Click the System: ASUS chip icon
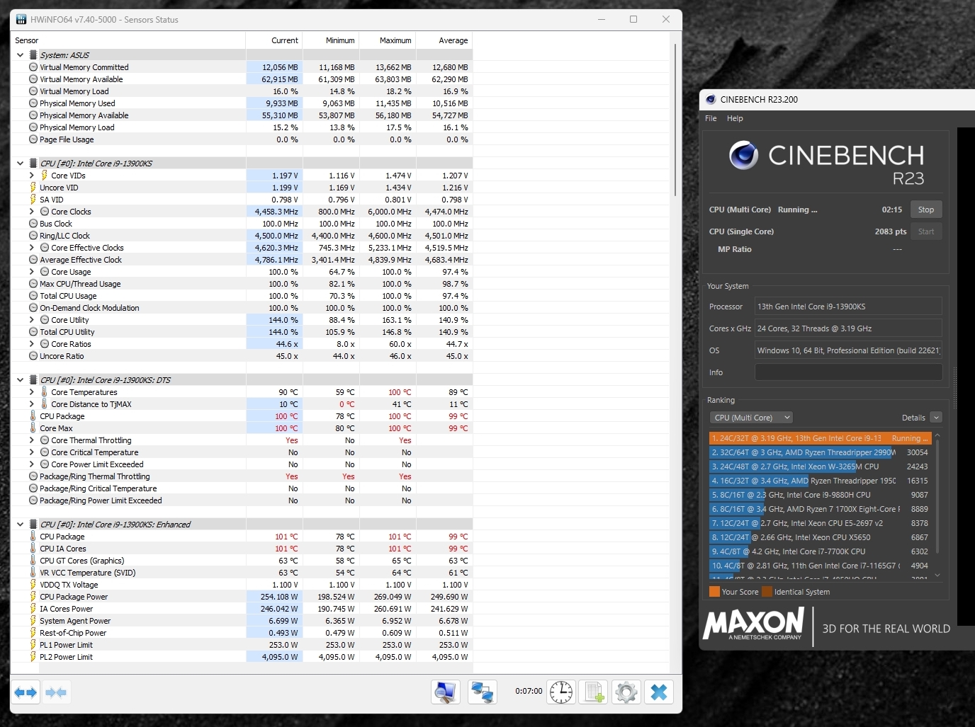This screenshot has height=727, width=975. (x=33, y=55)
